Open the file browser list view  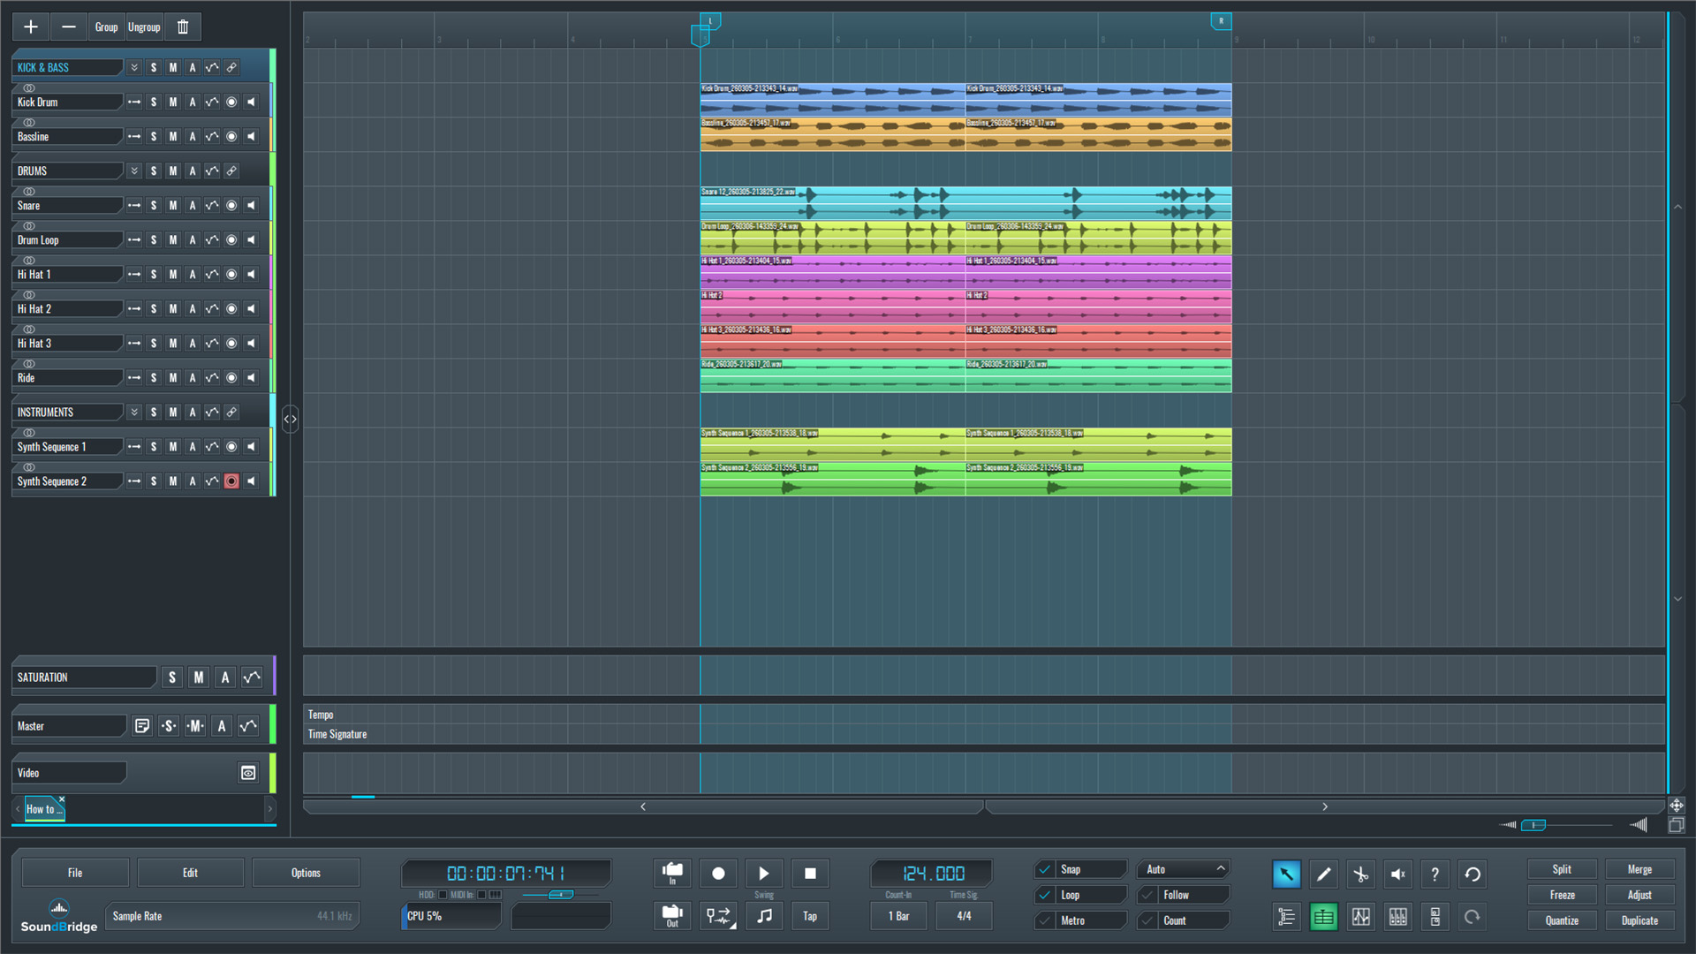point(1286,917)
